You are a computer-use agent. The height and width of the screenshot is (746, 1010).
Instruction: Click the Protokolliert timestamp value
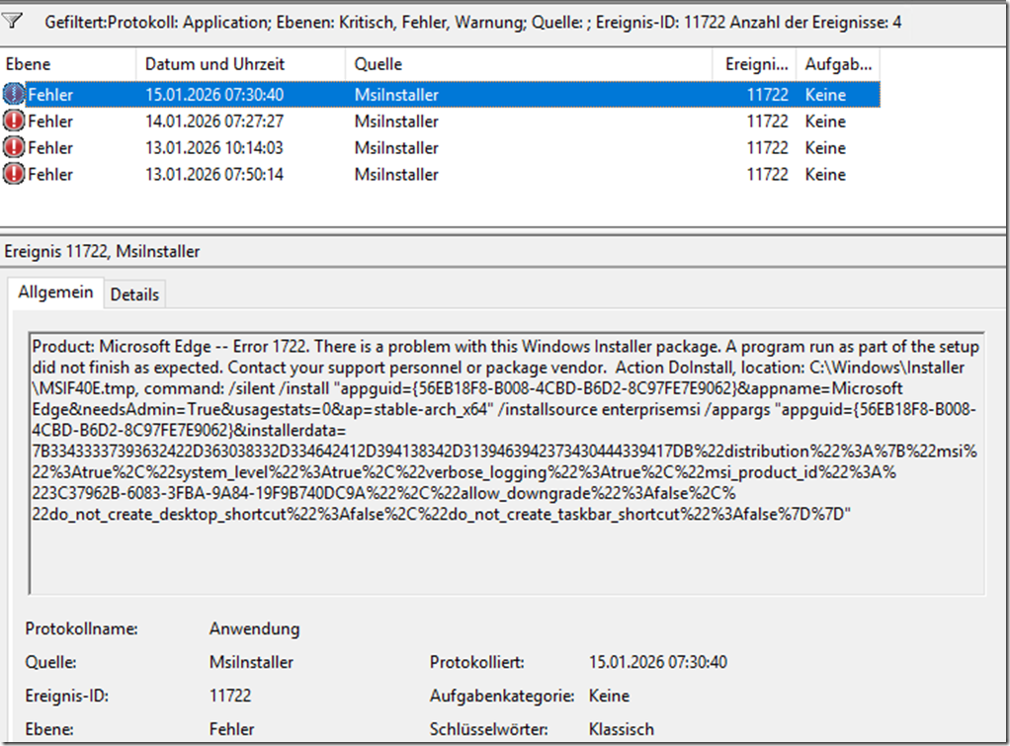(657, 662)
